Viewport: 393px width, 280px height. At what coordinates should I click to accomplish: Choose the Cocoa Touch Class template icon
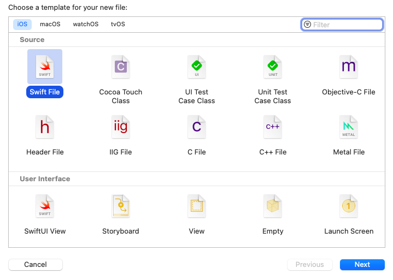click(x=121, y=67)
